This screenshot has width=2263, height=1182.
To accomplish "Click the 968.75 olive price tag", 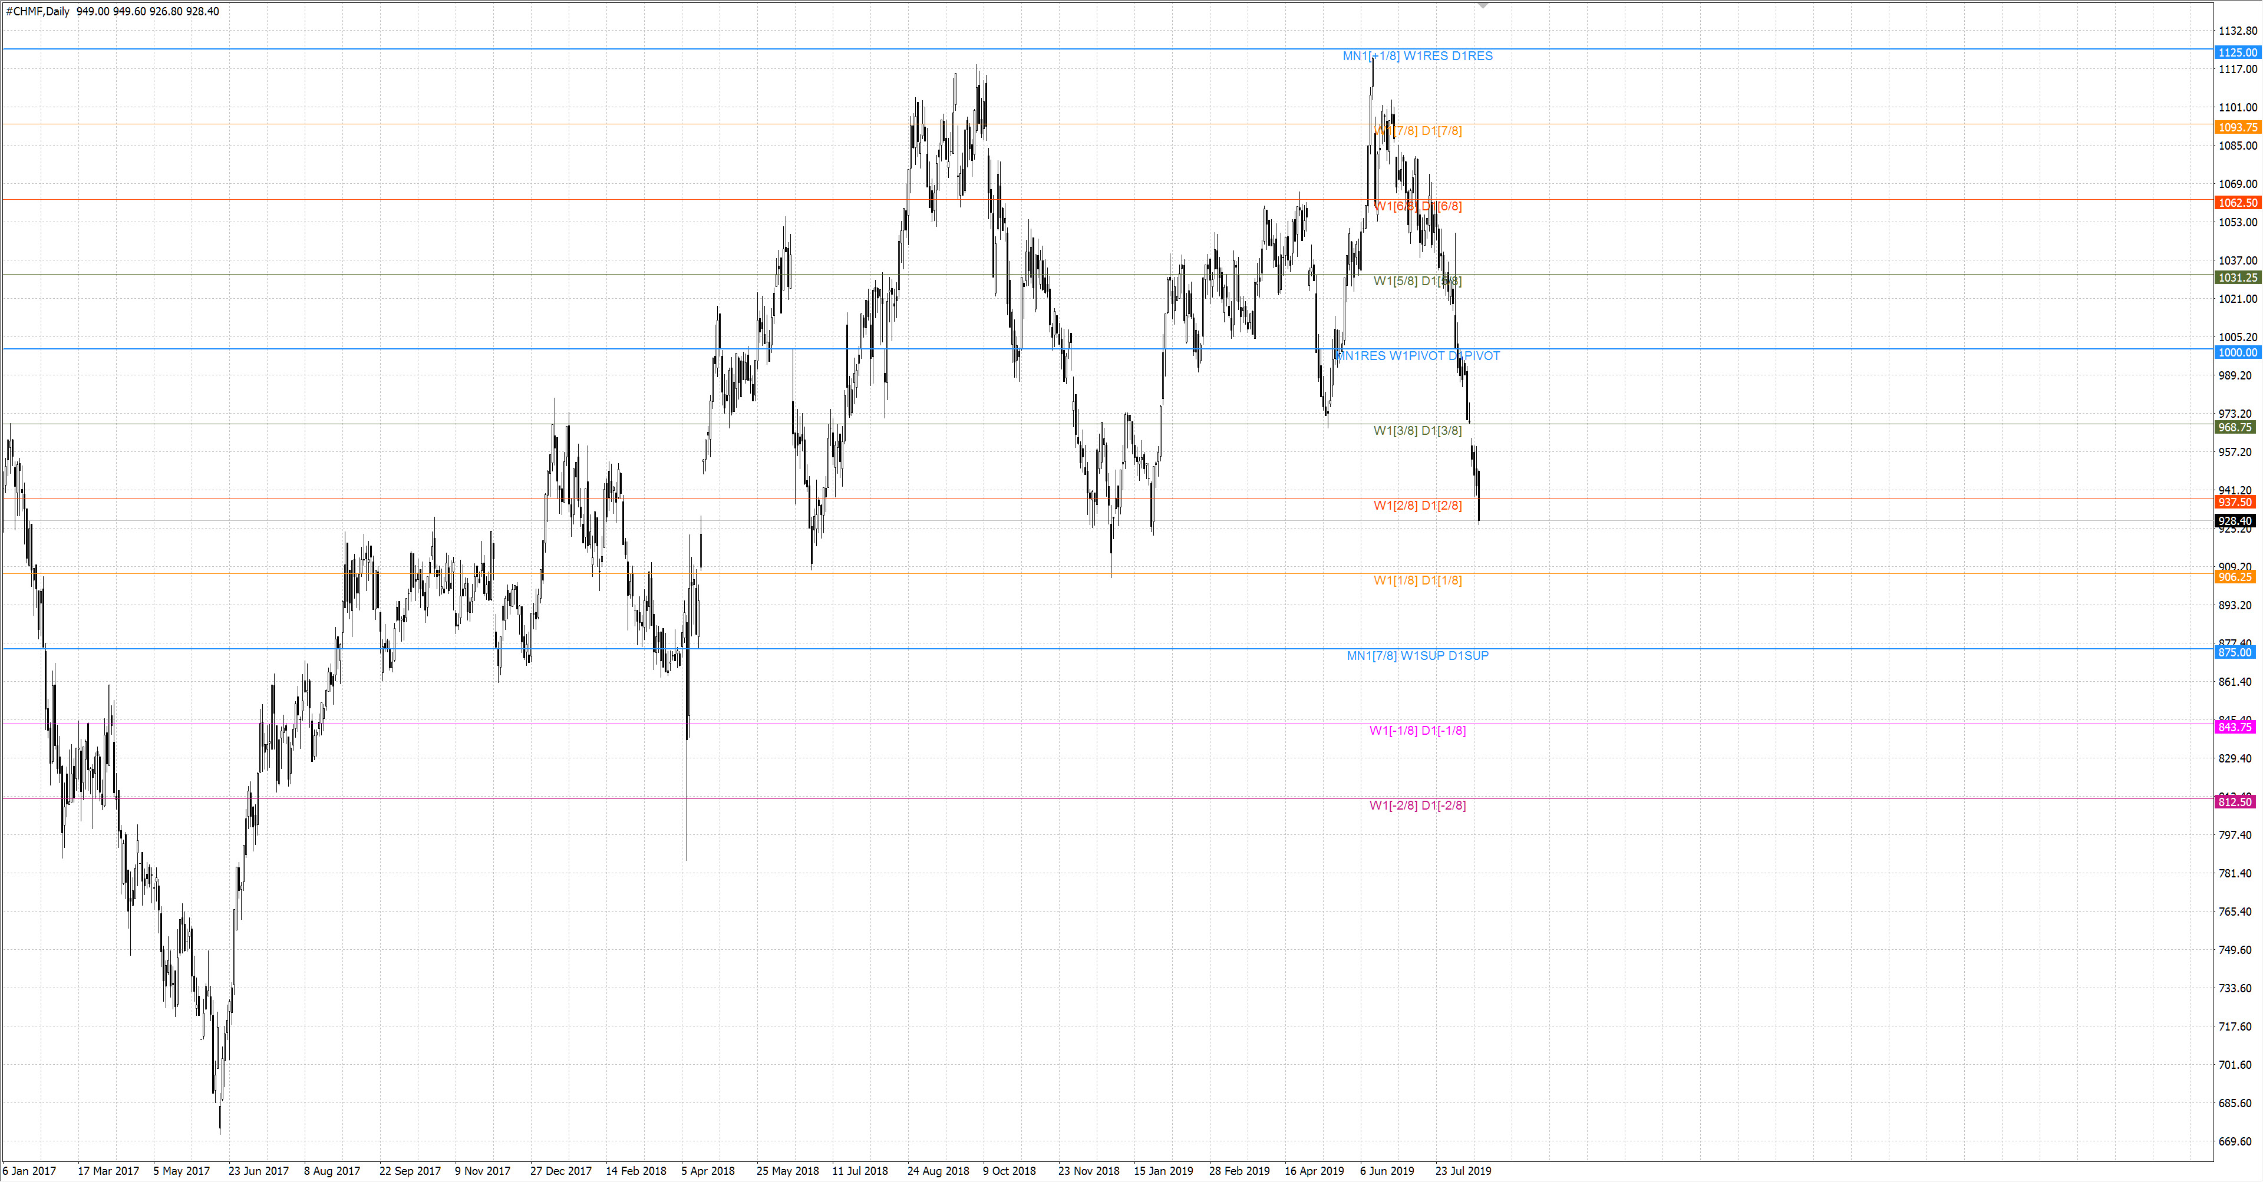I will point(2236,428).
